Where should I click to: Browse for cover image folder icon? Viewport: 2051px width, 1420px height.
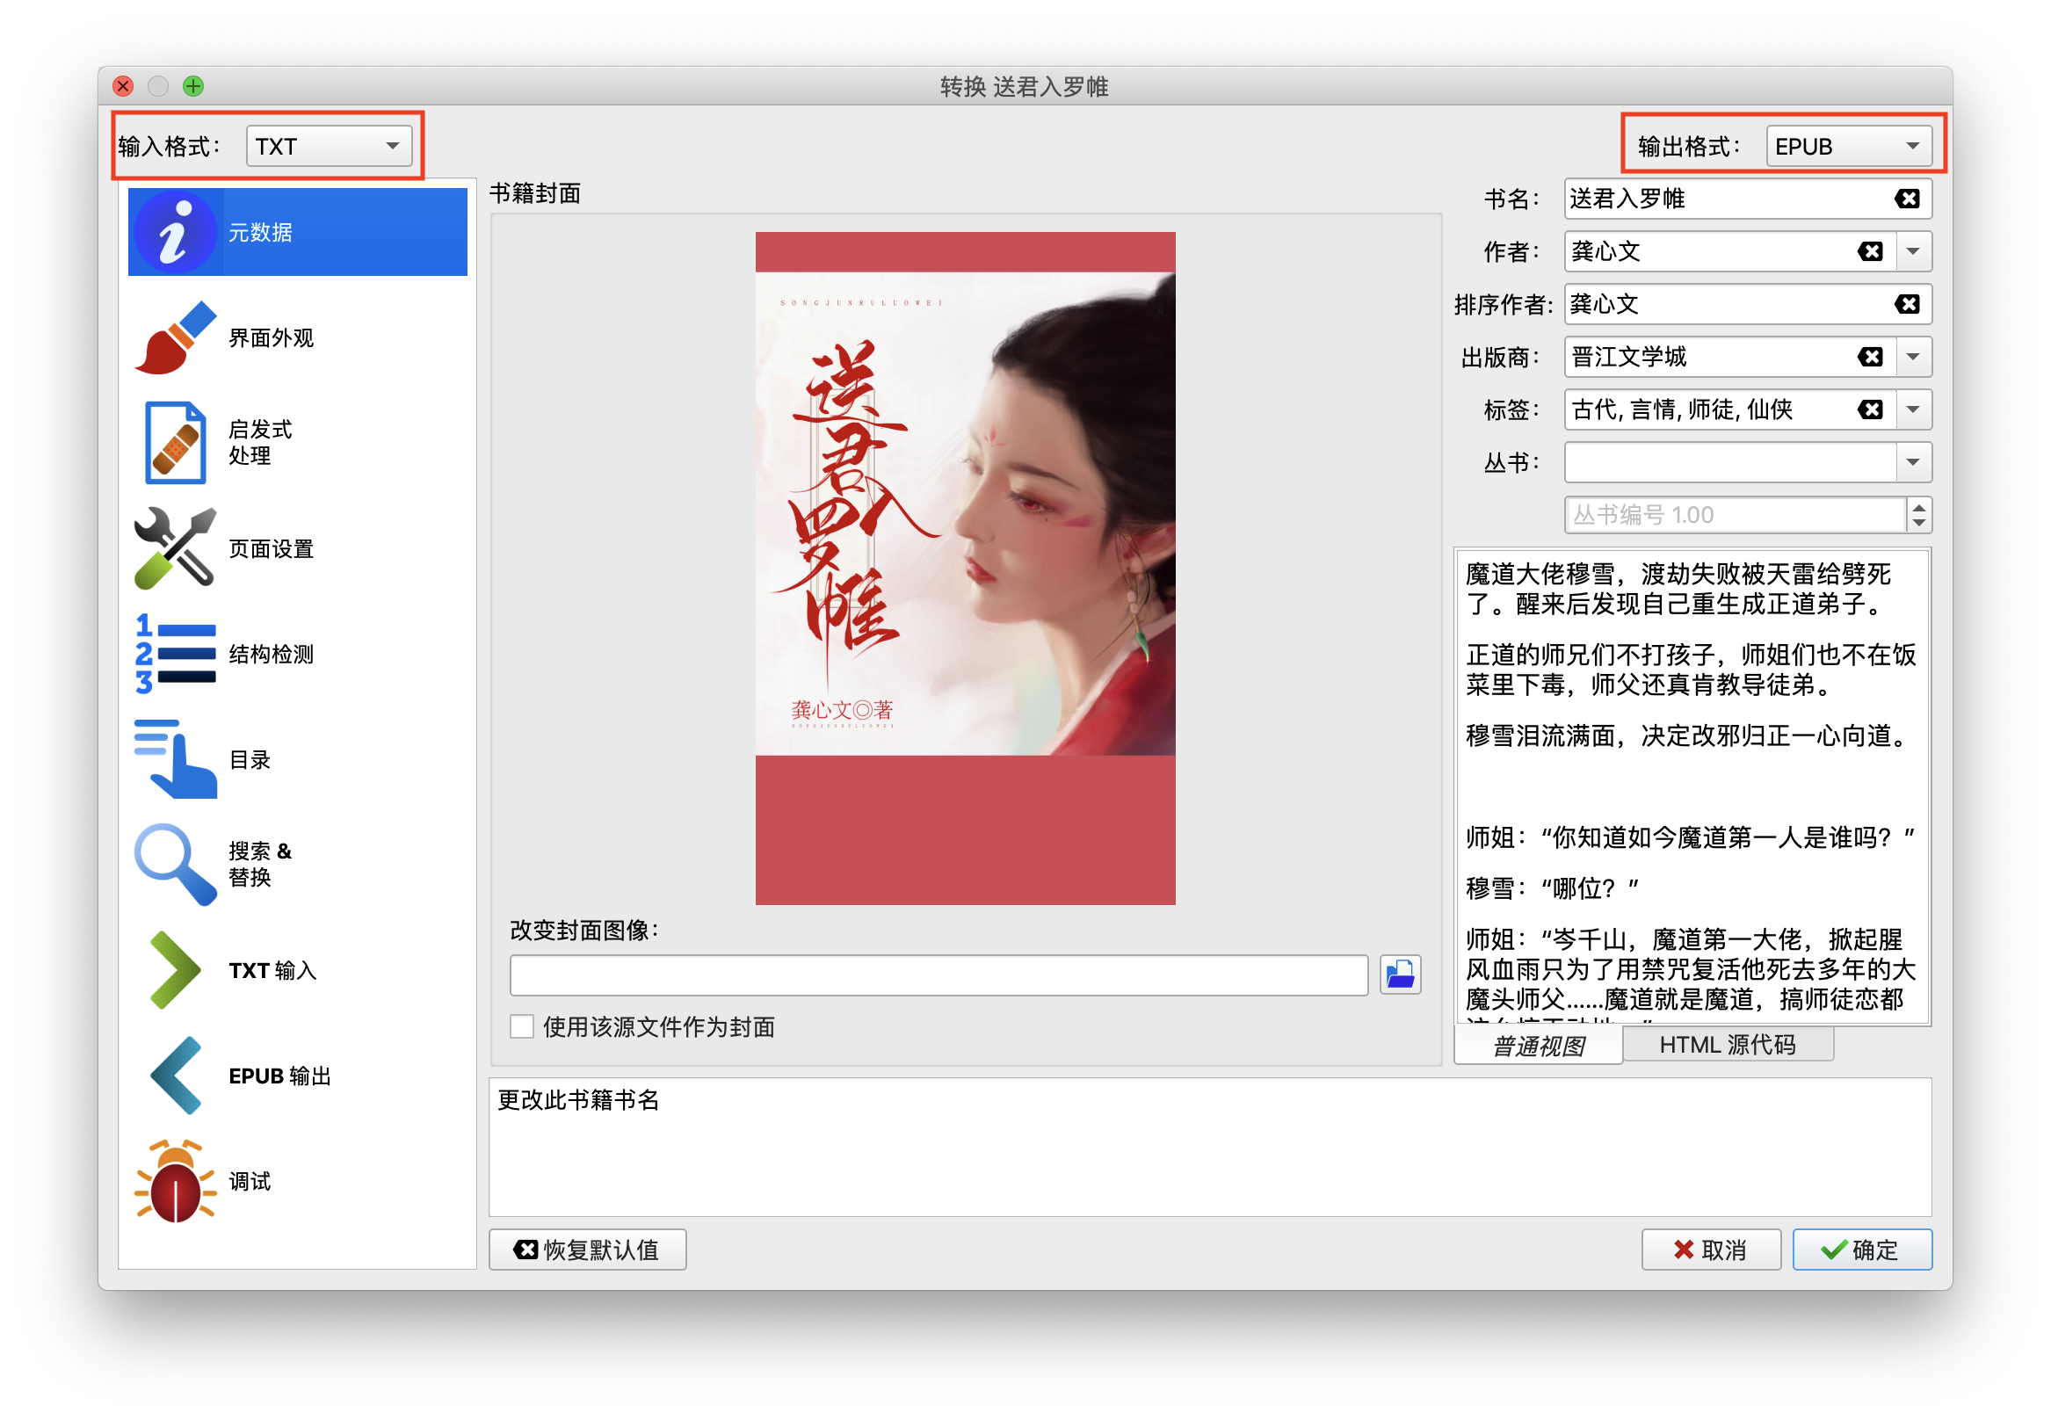(x=1400, y=975)
